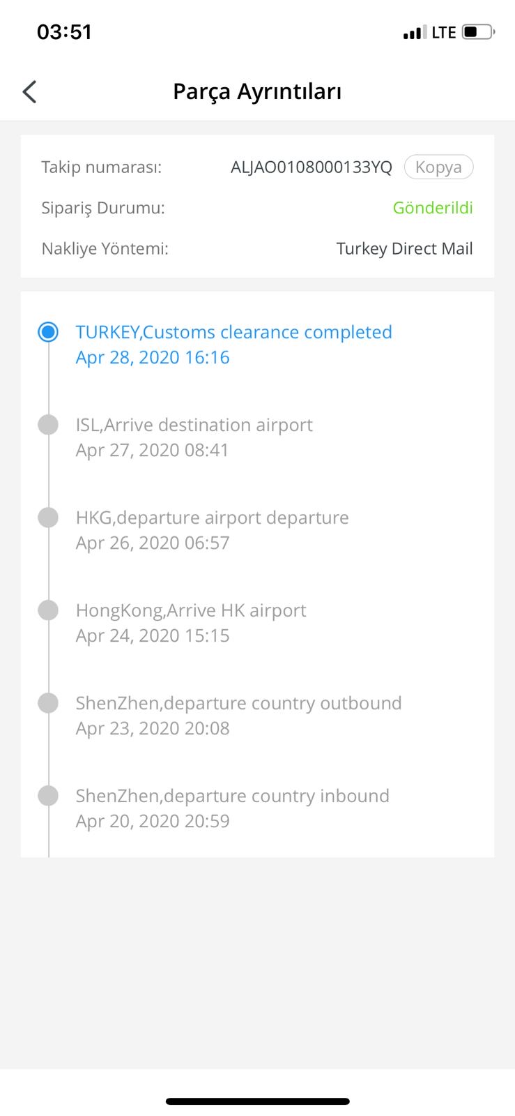Tap the home indicator bar at bottom
515x1116 pixels.
pyautogui.click(x=257, y=1101)
